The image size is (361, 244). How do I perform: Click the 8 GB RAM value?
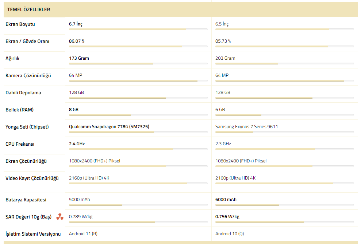74,110
